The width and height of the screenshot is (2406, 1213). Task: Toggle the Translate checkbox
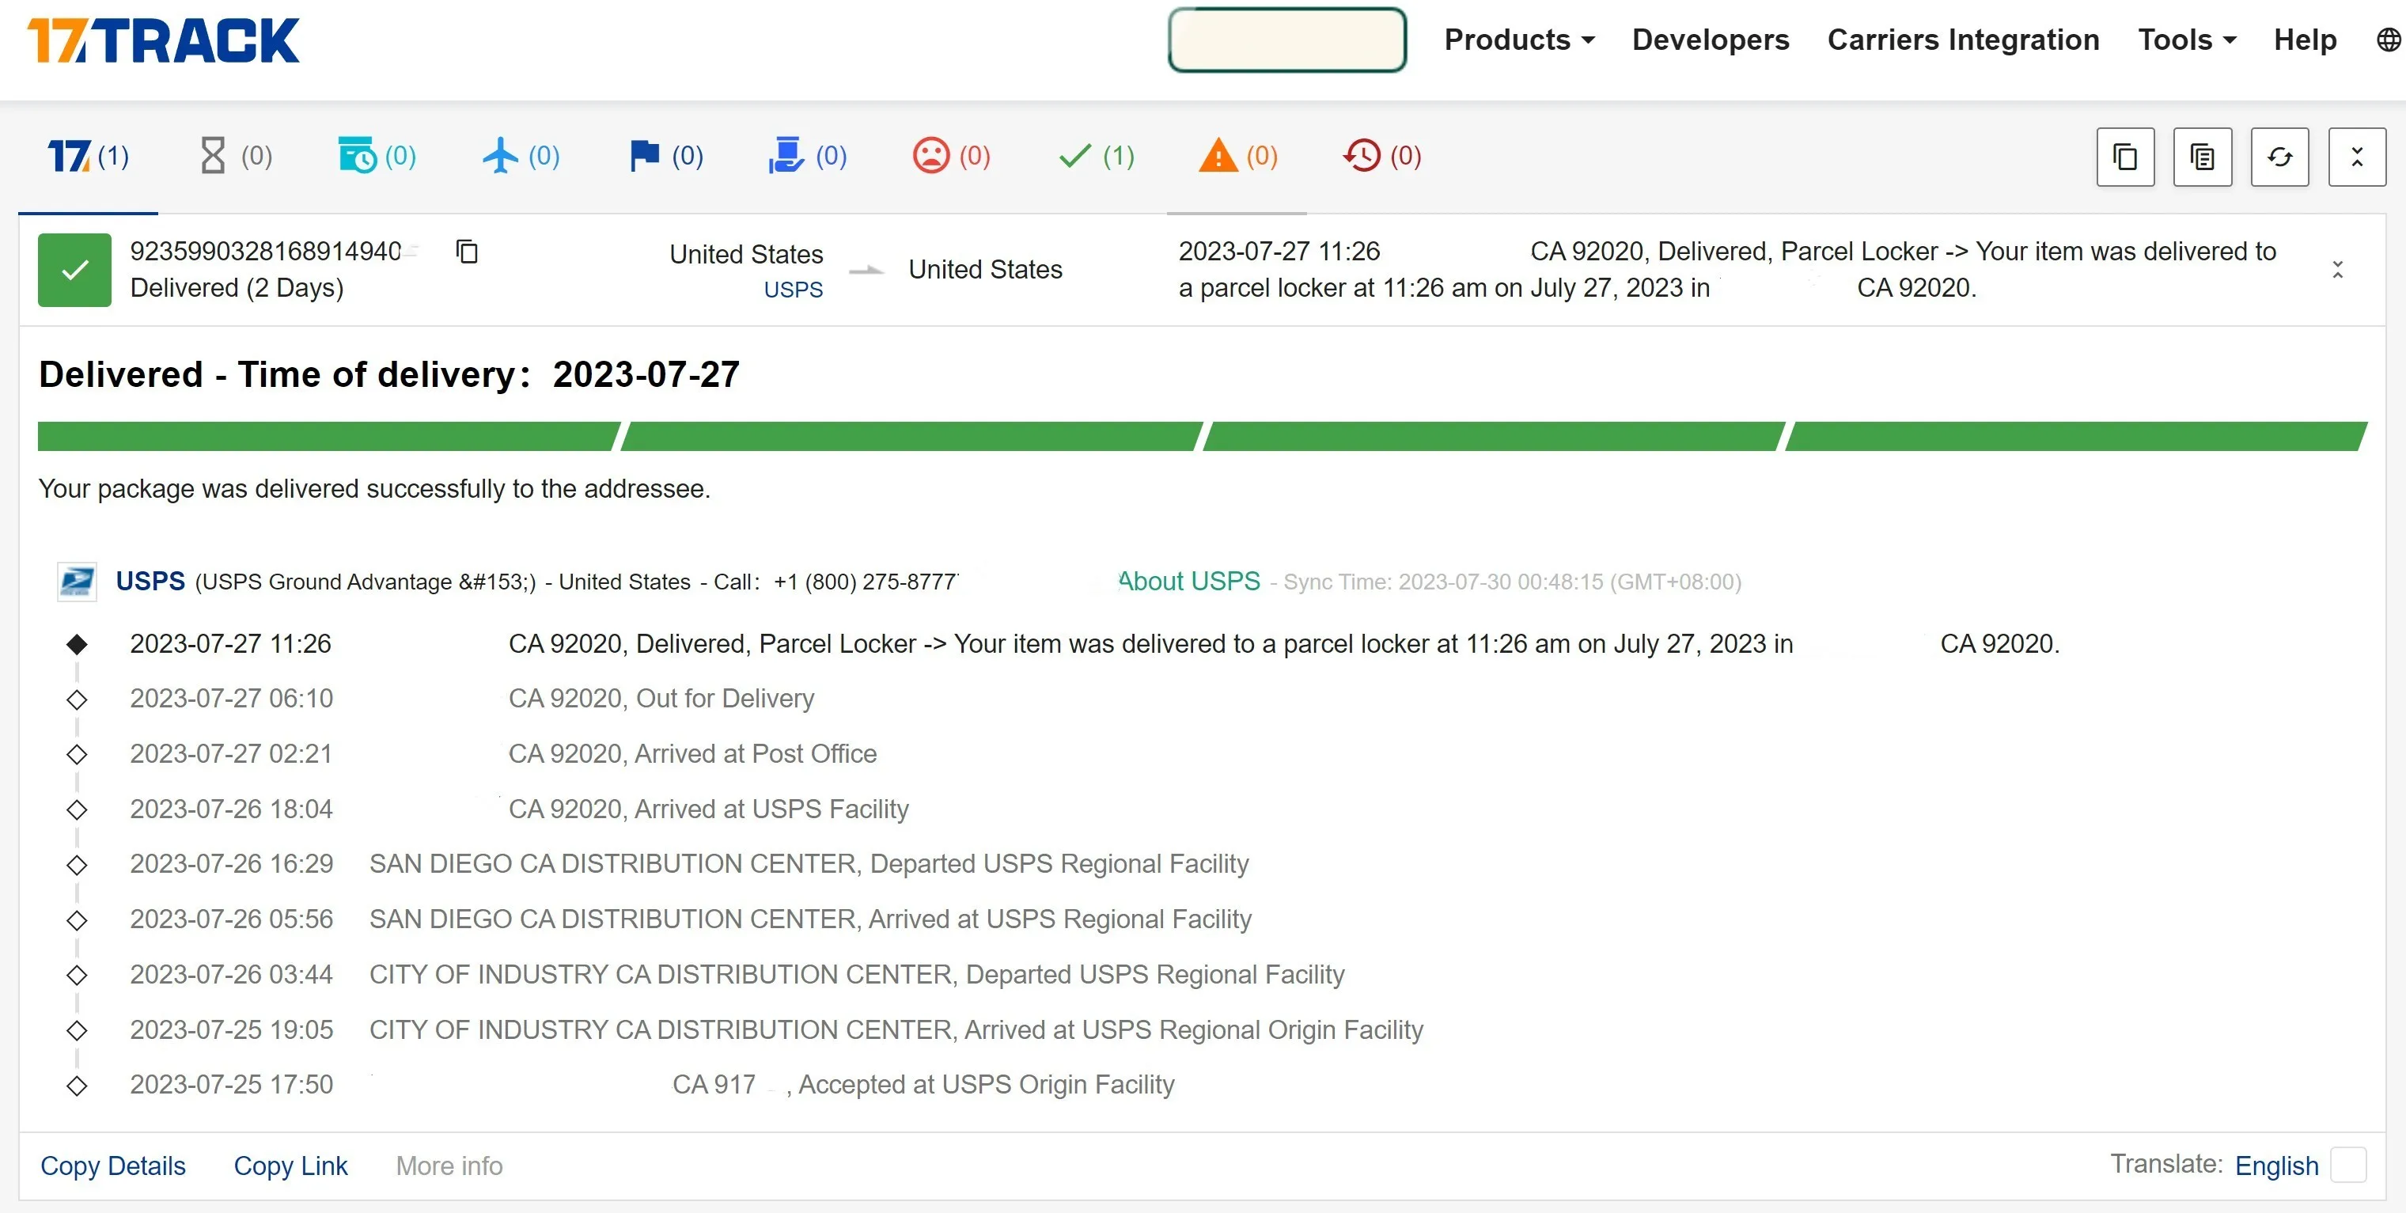(2348, 1166)
